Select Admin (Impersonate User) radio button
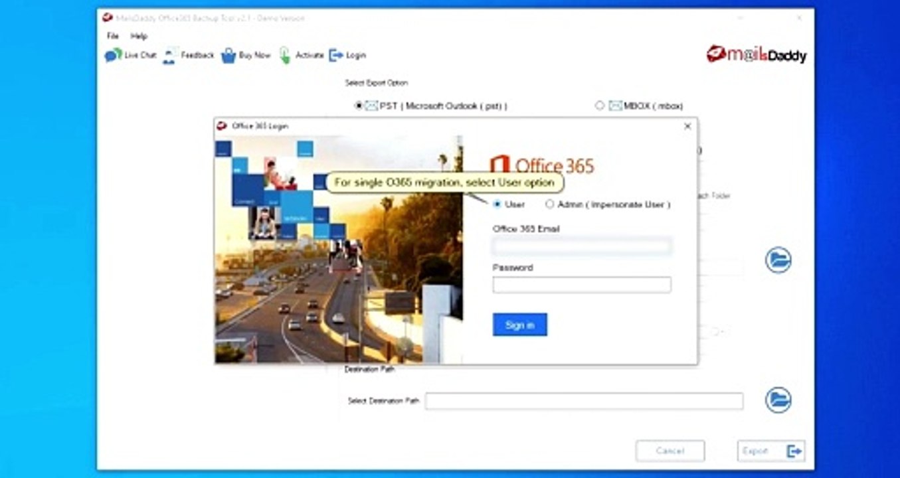 pos(549,204)
